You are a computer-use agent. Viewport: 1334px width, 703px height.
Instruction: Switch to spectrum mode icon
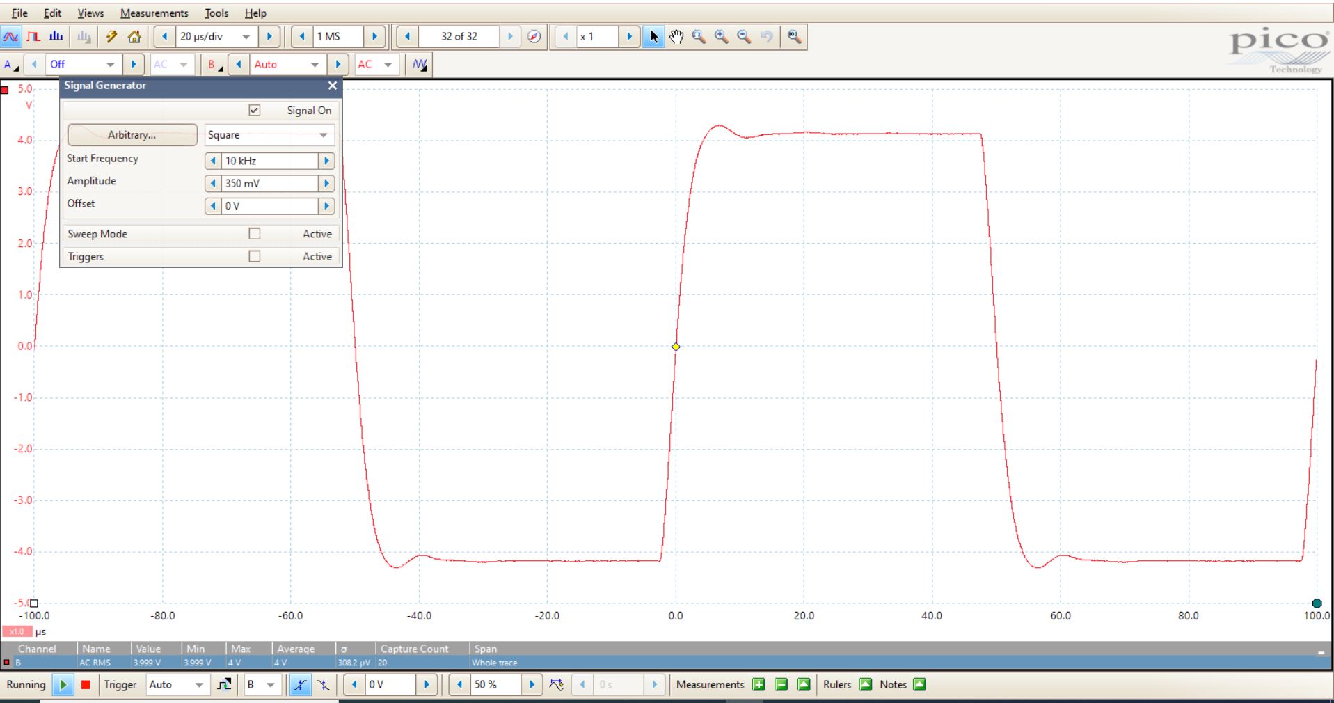[56, 37]
